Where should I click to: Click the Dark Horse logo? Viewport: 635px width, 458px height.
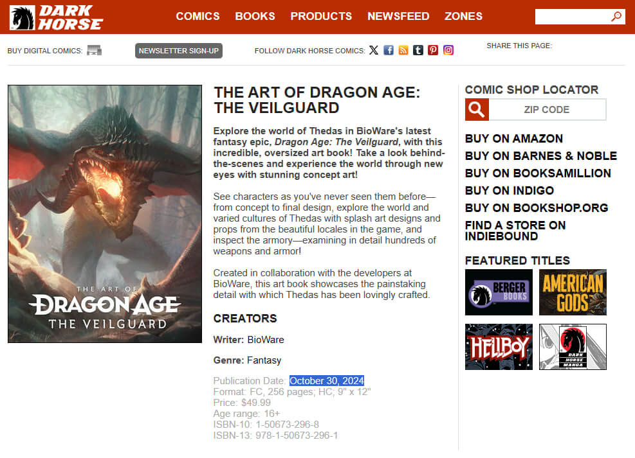[56, 18]
